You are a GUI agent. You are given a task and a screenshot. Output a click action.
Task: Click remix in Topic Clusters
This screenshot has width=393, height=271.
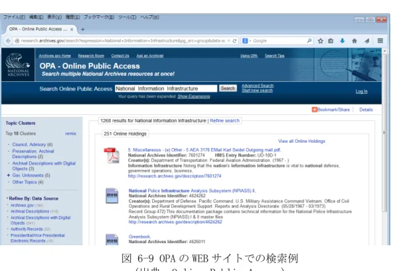click(70, 134)
